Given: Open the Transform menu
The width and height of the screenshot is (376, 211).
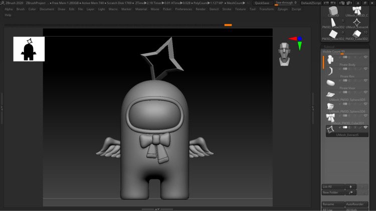Looking at the screenshot, I should pyautogui.click(x=266, y=9).
